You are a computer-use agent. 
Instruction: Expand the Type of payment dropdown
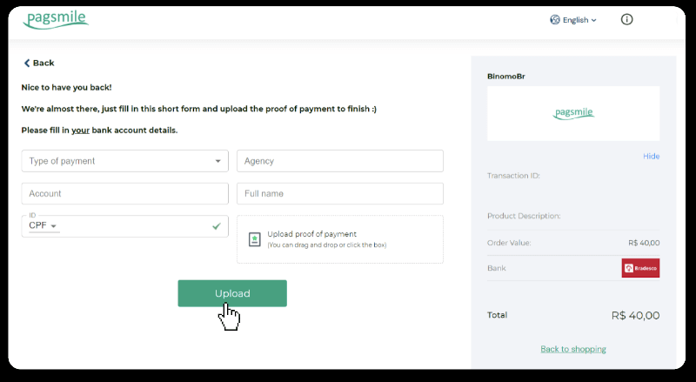point(124,161)
